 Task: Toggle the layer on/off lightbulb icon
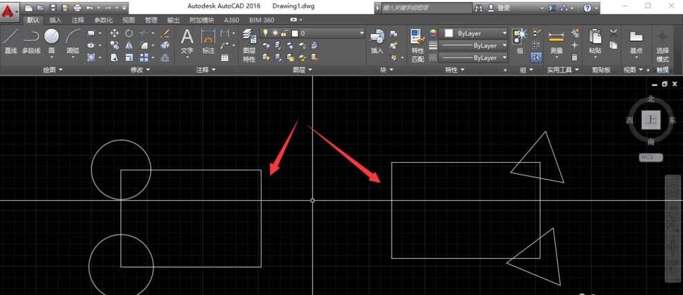[265, 33]
